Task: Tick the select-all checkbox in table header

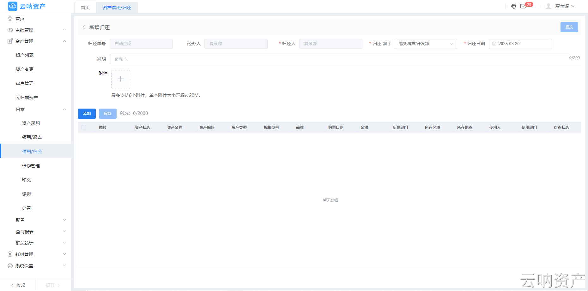Action: point(84,127)
